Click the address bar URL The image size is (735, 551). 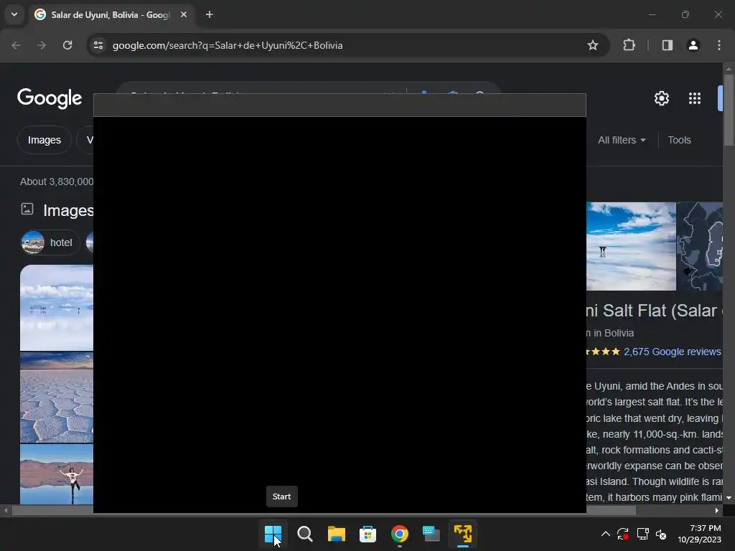[x=228, y=45]
